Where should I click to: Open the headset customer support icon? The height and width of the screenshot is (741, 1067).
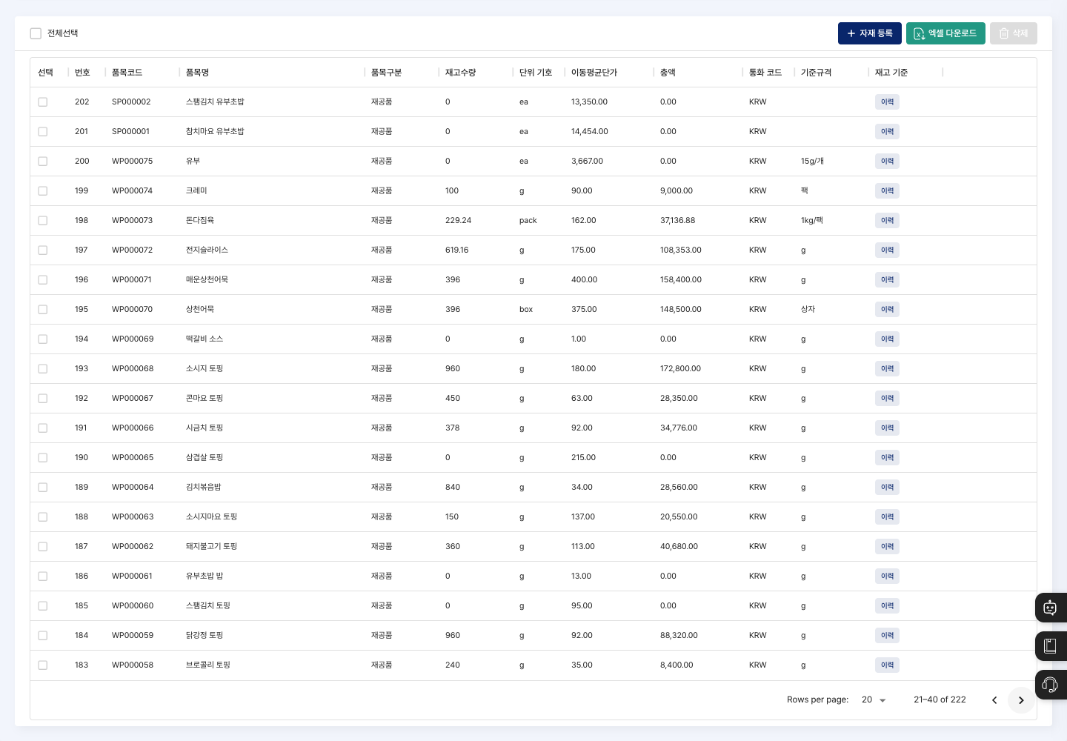(1051, 685)
